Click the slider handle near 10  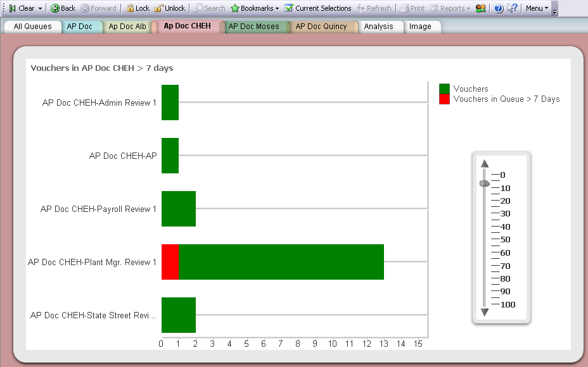[485, 183]
